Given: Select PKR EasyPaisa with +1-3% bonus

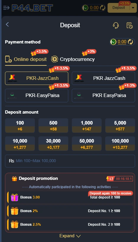Looking at the screenshot, I should pos(103,96).
